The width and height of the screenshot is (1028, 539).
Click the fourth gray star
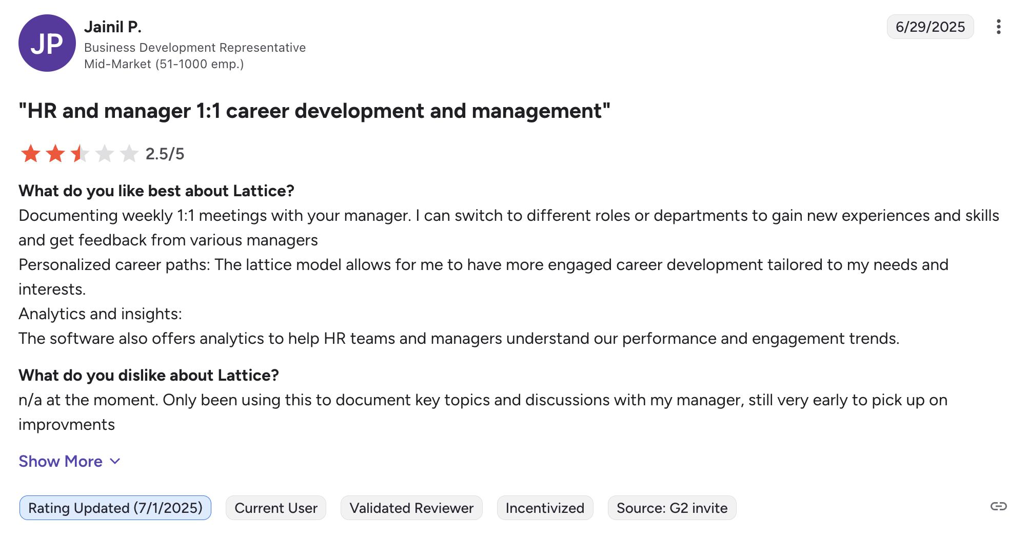pos(105,154)
